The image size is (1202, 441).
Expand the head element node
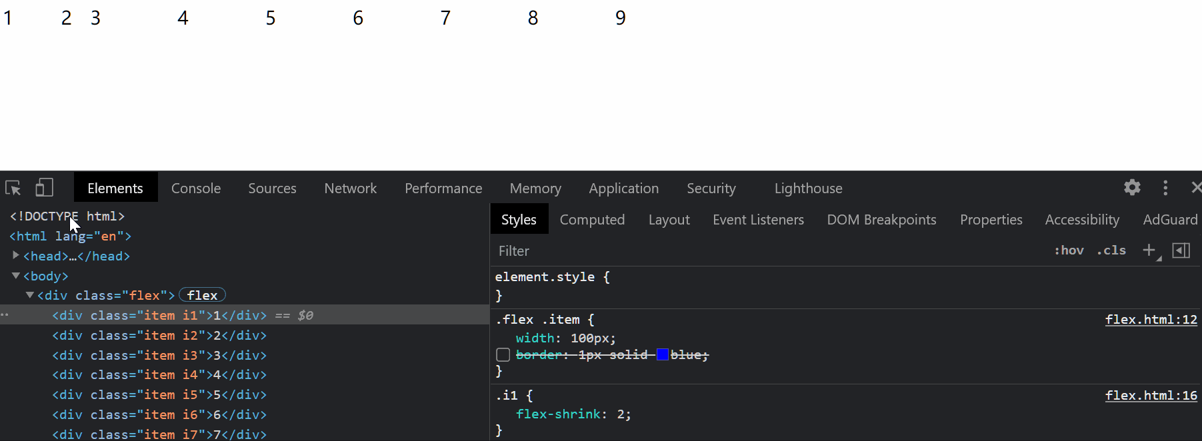(x=16, y=256)
